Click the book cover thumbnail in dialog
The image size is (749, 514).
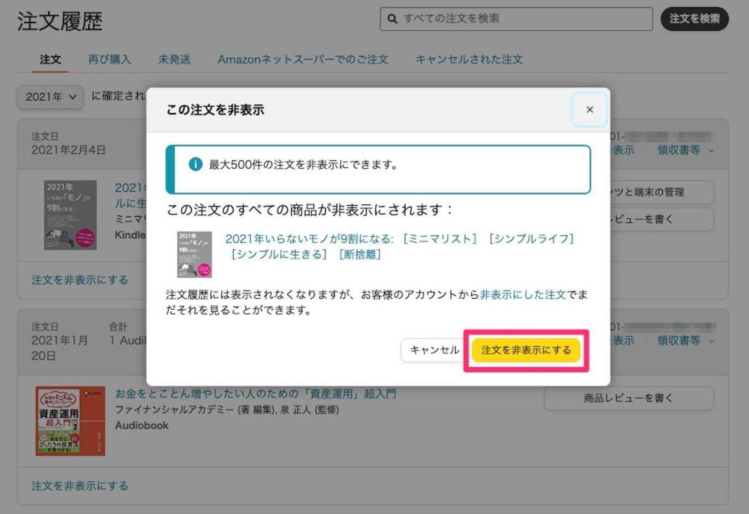(195, 254)
